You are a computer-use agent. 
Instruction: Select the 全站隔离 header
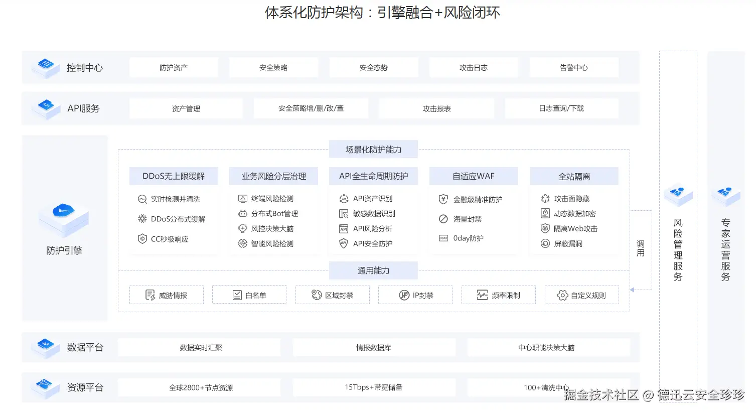click(574, 176)
